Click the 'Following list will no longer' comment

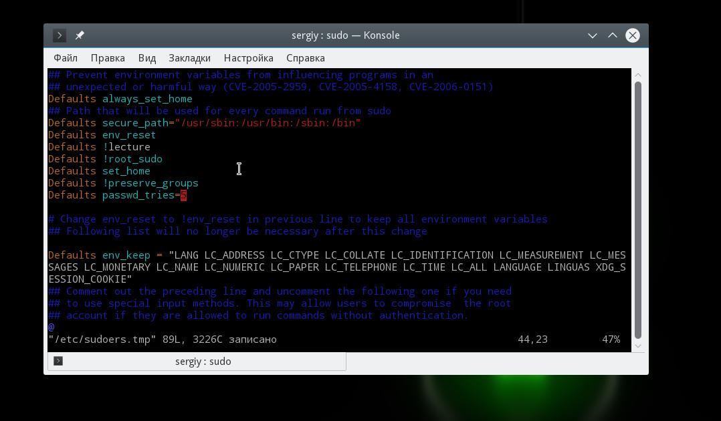(237, 231)
